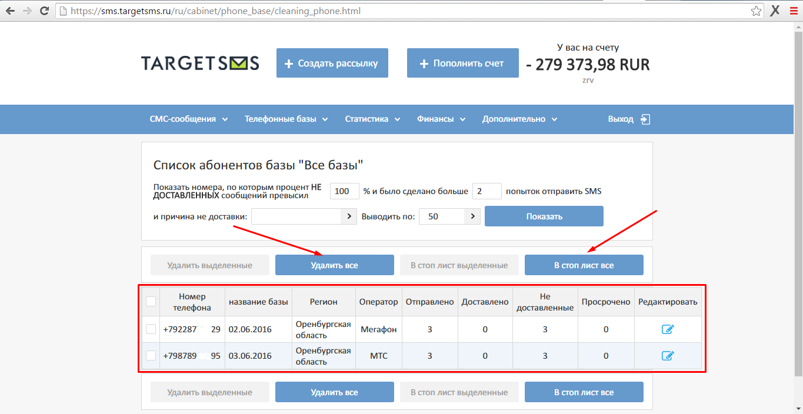Expand the Дополнительно menu
803x414 pixels.
pyautogui.click(x=519, y=119)
